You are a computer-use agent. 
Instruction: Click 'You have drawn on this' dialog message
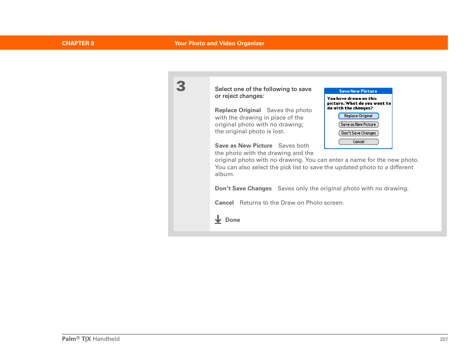352,98
